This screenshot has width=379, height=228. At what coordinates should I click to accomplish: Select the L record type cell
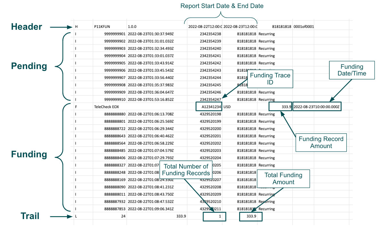(x=76, y=216)
